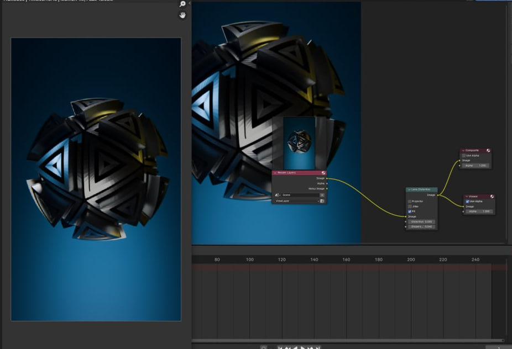The width and height of the screenshot is (512, 349).
Task: Disable Use Alpha on Viewer node
Action: 467,202
